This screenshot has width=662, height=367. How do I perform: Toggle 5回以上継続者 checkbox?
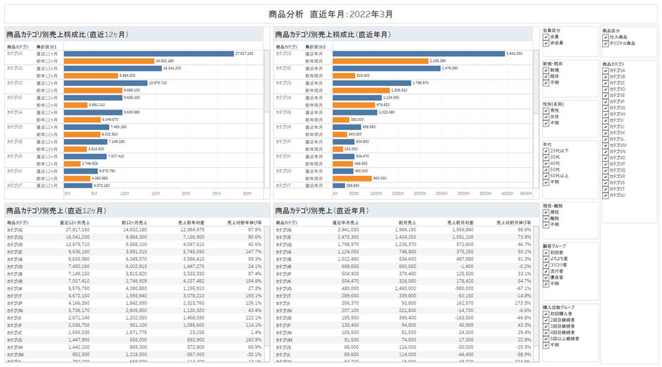(x=546, y=339)
